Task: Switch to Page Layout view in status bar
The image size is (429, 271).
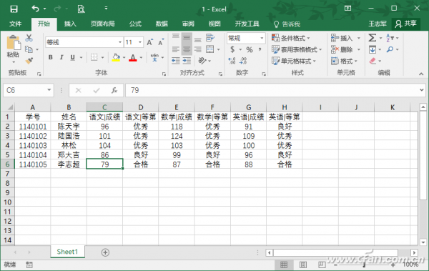Action: [x=303, y=265]
